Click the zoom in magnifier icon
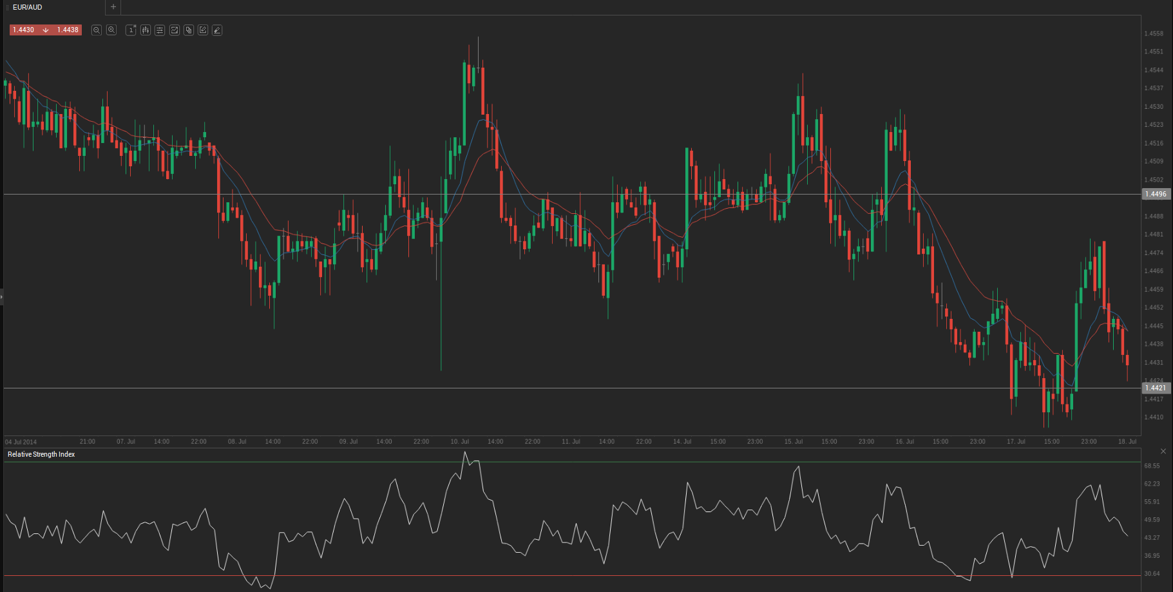This screenshot has width=1173, height=592. coord(111,30)
